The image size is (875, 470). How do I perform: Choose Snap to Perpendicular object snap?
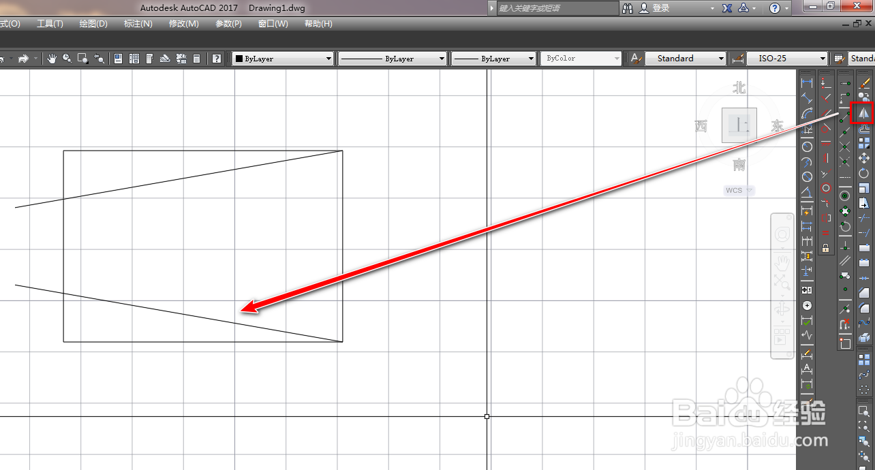point(845,245)
